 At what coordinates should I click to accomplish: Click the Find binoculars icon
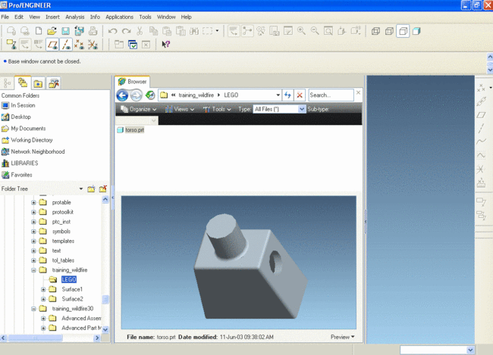pyautogui.click(x=194, y=31)
